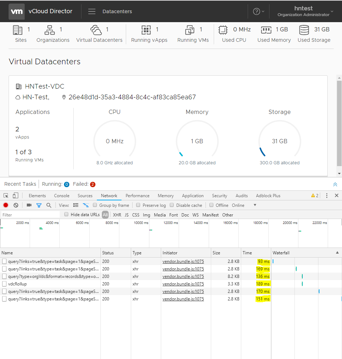Open network search magnifier
This screenshot has width=342, height=359.
point(49,205)
